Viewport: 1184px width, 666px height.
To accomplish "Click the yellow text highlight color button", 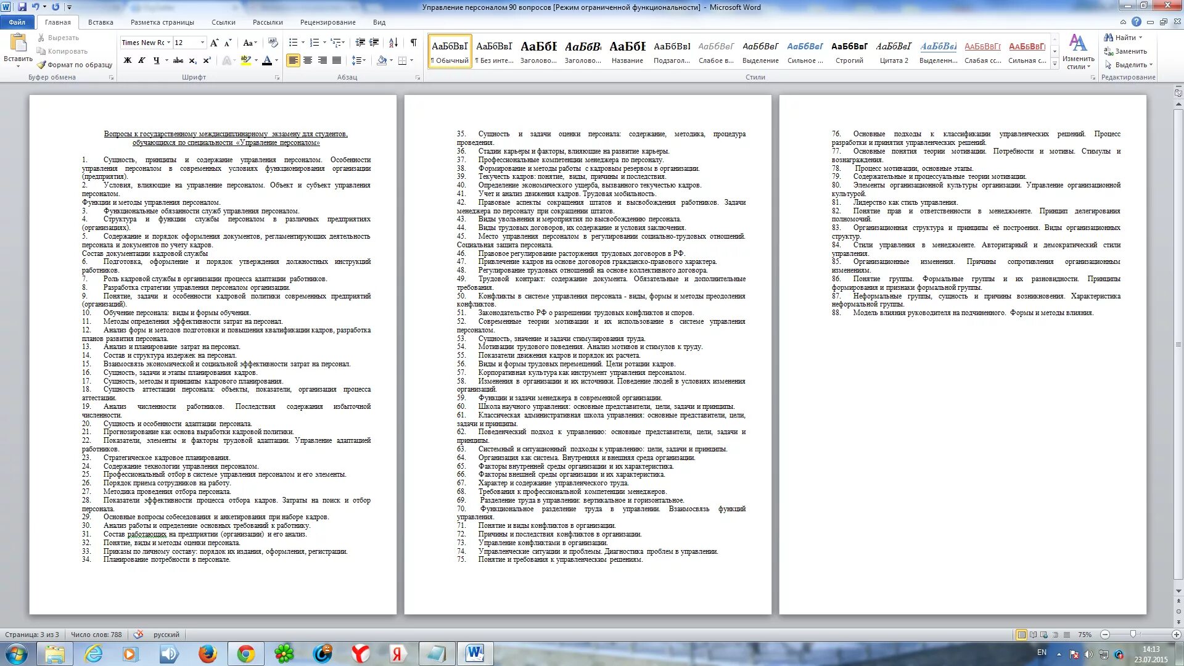I will (x=245, y=60).
